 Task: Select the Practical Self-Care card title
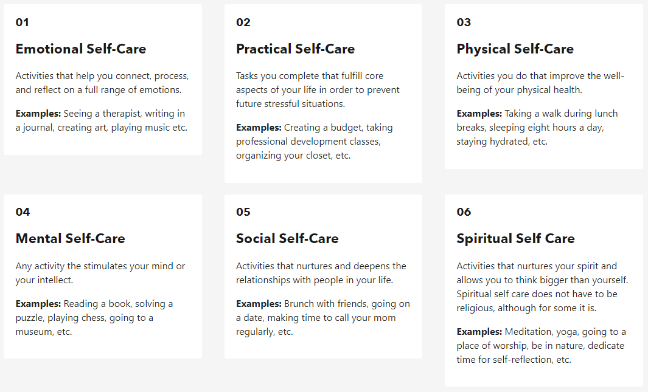(295, 49)
